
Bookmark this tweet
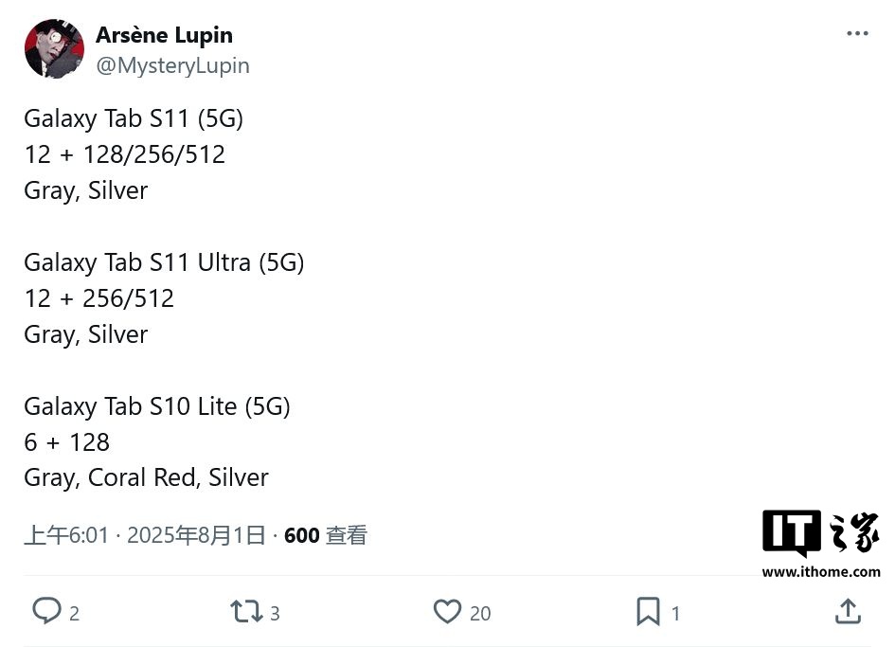(x=648, y=612)
